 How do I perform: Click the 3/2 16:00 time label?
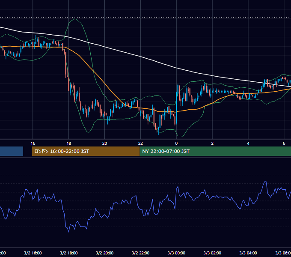click(x=33, y=253)
